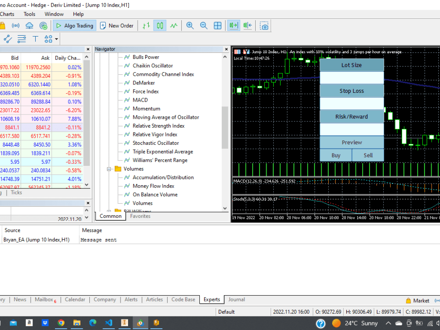Viewport: 440px width, 330px height.
Task: Click the radar icon with green plus
Action: (43, 26)
